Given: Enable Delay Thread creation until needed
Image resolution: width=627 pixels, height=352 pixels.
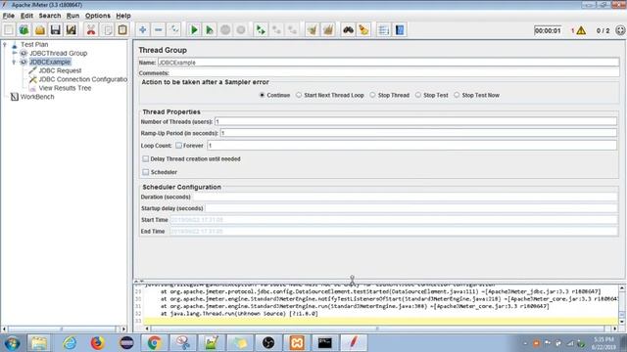Looking at the screenshot, I should (146, 158).
